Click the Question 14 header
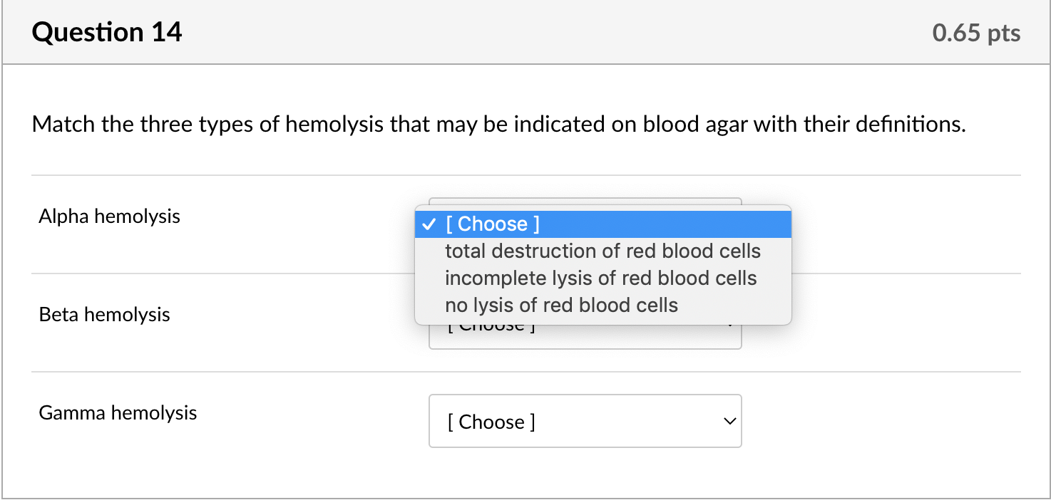The width and height of the screenshot is (1051, 500). (x=107, y=31)
